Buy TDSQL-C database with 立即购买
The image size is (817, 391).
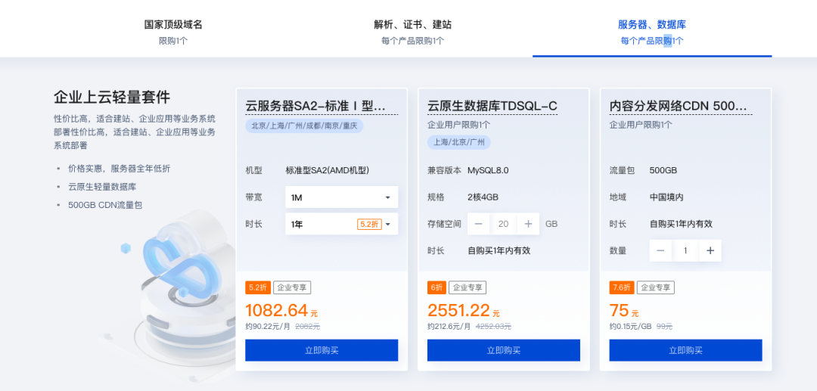[503, 350]
